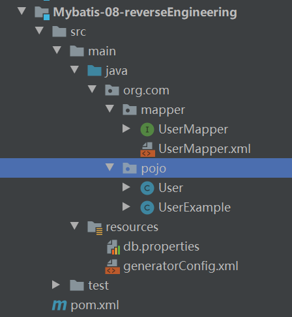Click the main folder icon
Image resolution: width=292 pixels, height=317 pixels.
pos(77,51)
